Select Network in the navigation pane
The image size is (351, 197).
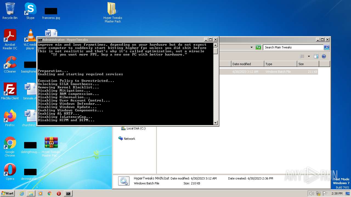[127, 139]
